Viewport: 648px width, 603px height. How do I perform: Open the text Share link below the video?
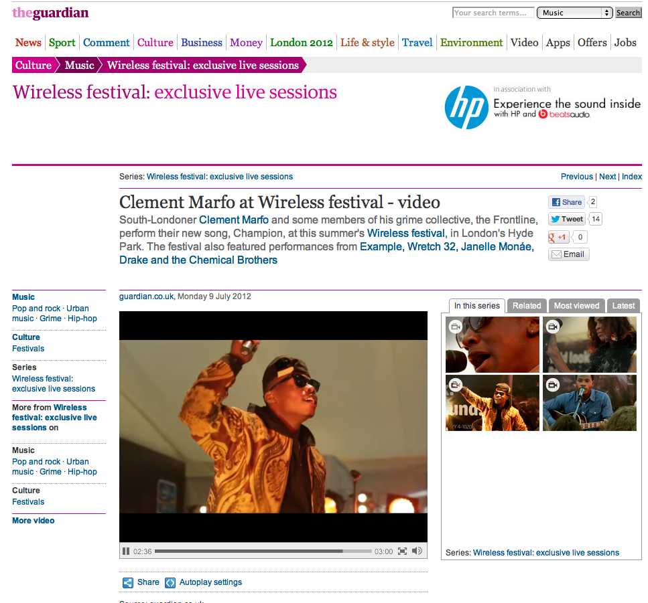pyautogui.click(x=148, y=582)
